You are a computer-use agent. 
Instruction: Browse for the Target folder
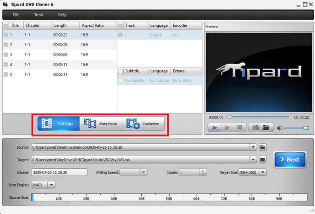pyautogui.click(x=263, y=160)
